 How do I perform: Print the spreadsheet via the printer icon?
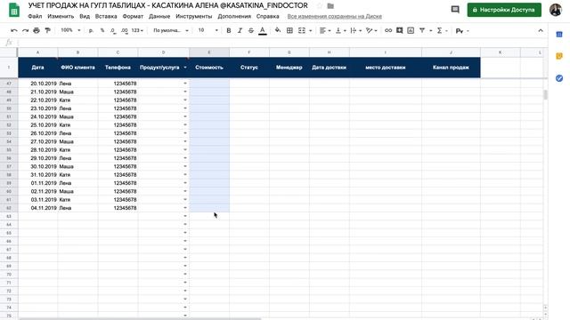pos(37,31)
